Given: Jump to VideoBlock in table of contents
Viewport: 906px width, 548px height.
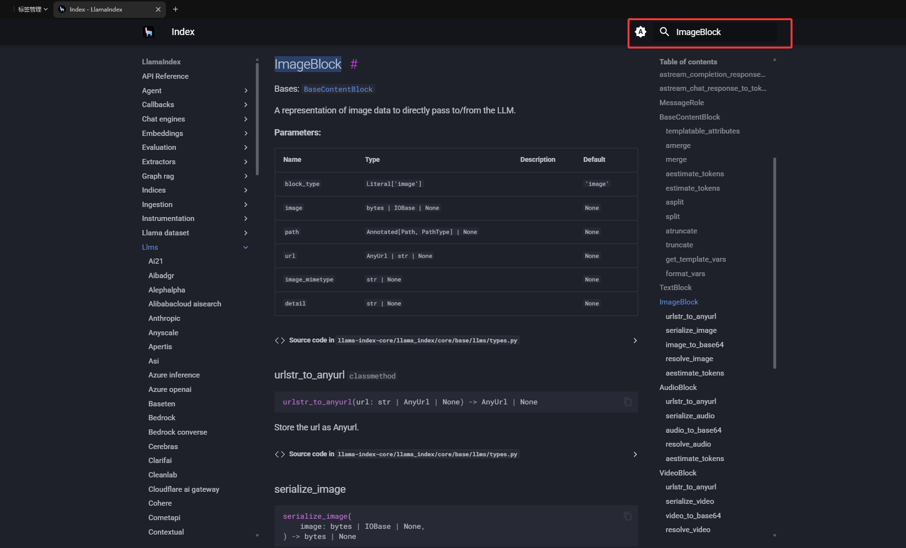Looking at the screenshot, I should point(678,473).
